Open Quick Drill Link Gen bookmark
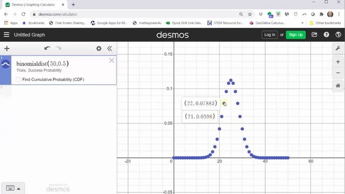The height and width of the screenshot is (194, 345). [184, 23]
